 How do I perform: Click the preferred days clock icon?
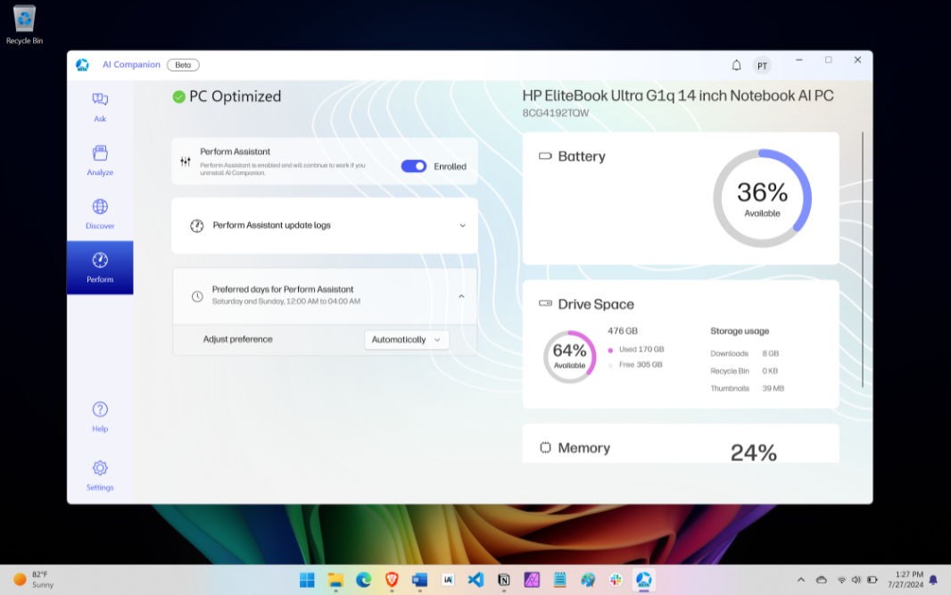tap(197, 296)
